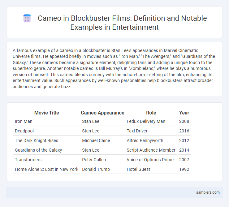Click the Peter Cullen cell
The image size is (229, 207).
click(x=102, y=160)
